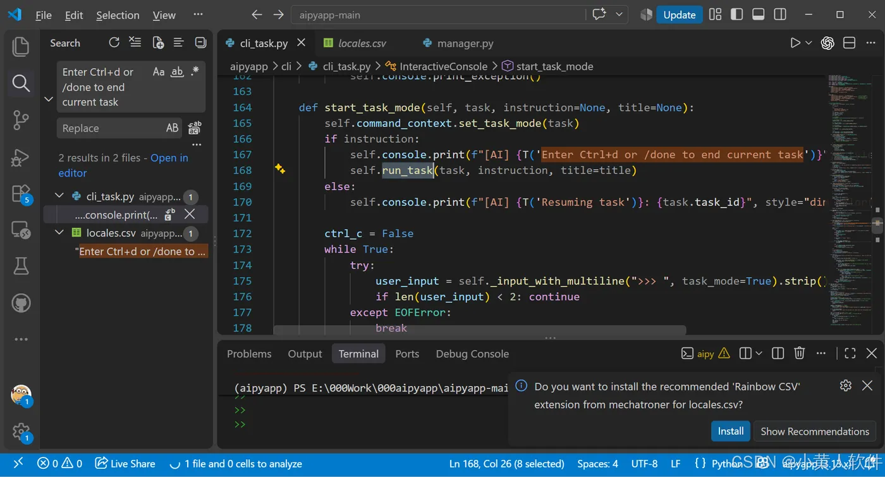Screen dimensions: 885x477
Task: Toggle Match Whole Word option
Action: 177,72
